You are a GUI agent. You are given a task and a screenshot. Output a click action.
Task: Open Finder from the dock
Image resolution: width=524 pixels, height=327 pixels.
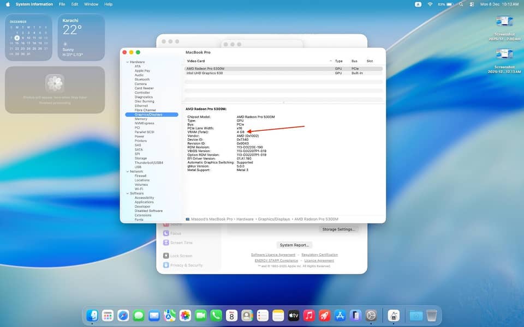pyautogui.click(x=92, y=316)
